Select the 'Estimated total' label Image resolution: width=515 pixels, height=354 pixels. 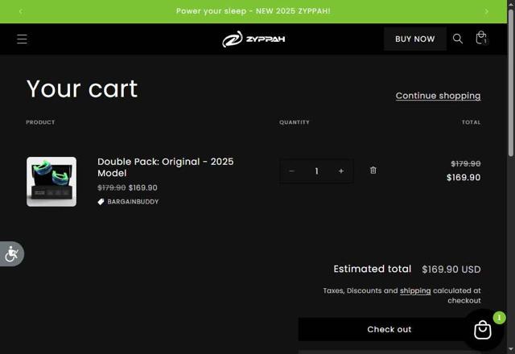372,269
